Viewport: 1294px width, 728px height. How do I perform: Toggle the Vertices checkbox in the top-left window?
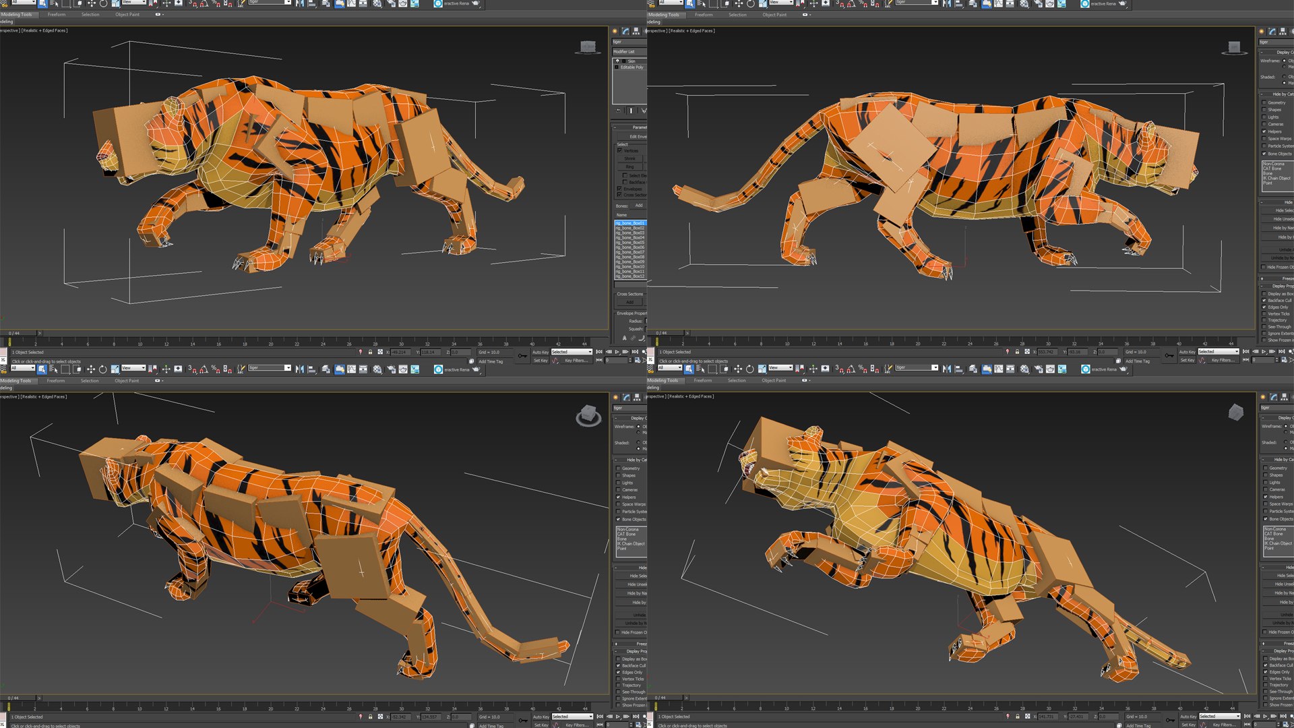pos(619,151)
